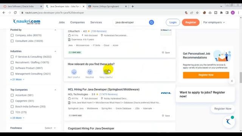Click the page vertical scrollbar thumb
The width and height of the screenshot is (242, 136).
pyautogui.click(x=240, y=77)
